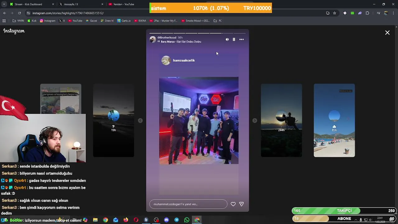
Task: Open Telegram from the taskbar
Action: tap(177, 220)
